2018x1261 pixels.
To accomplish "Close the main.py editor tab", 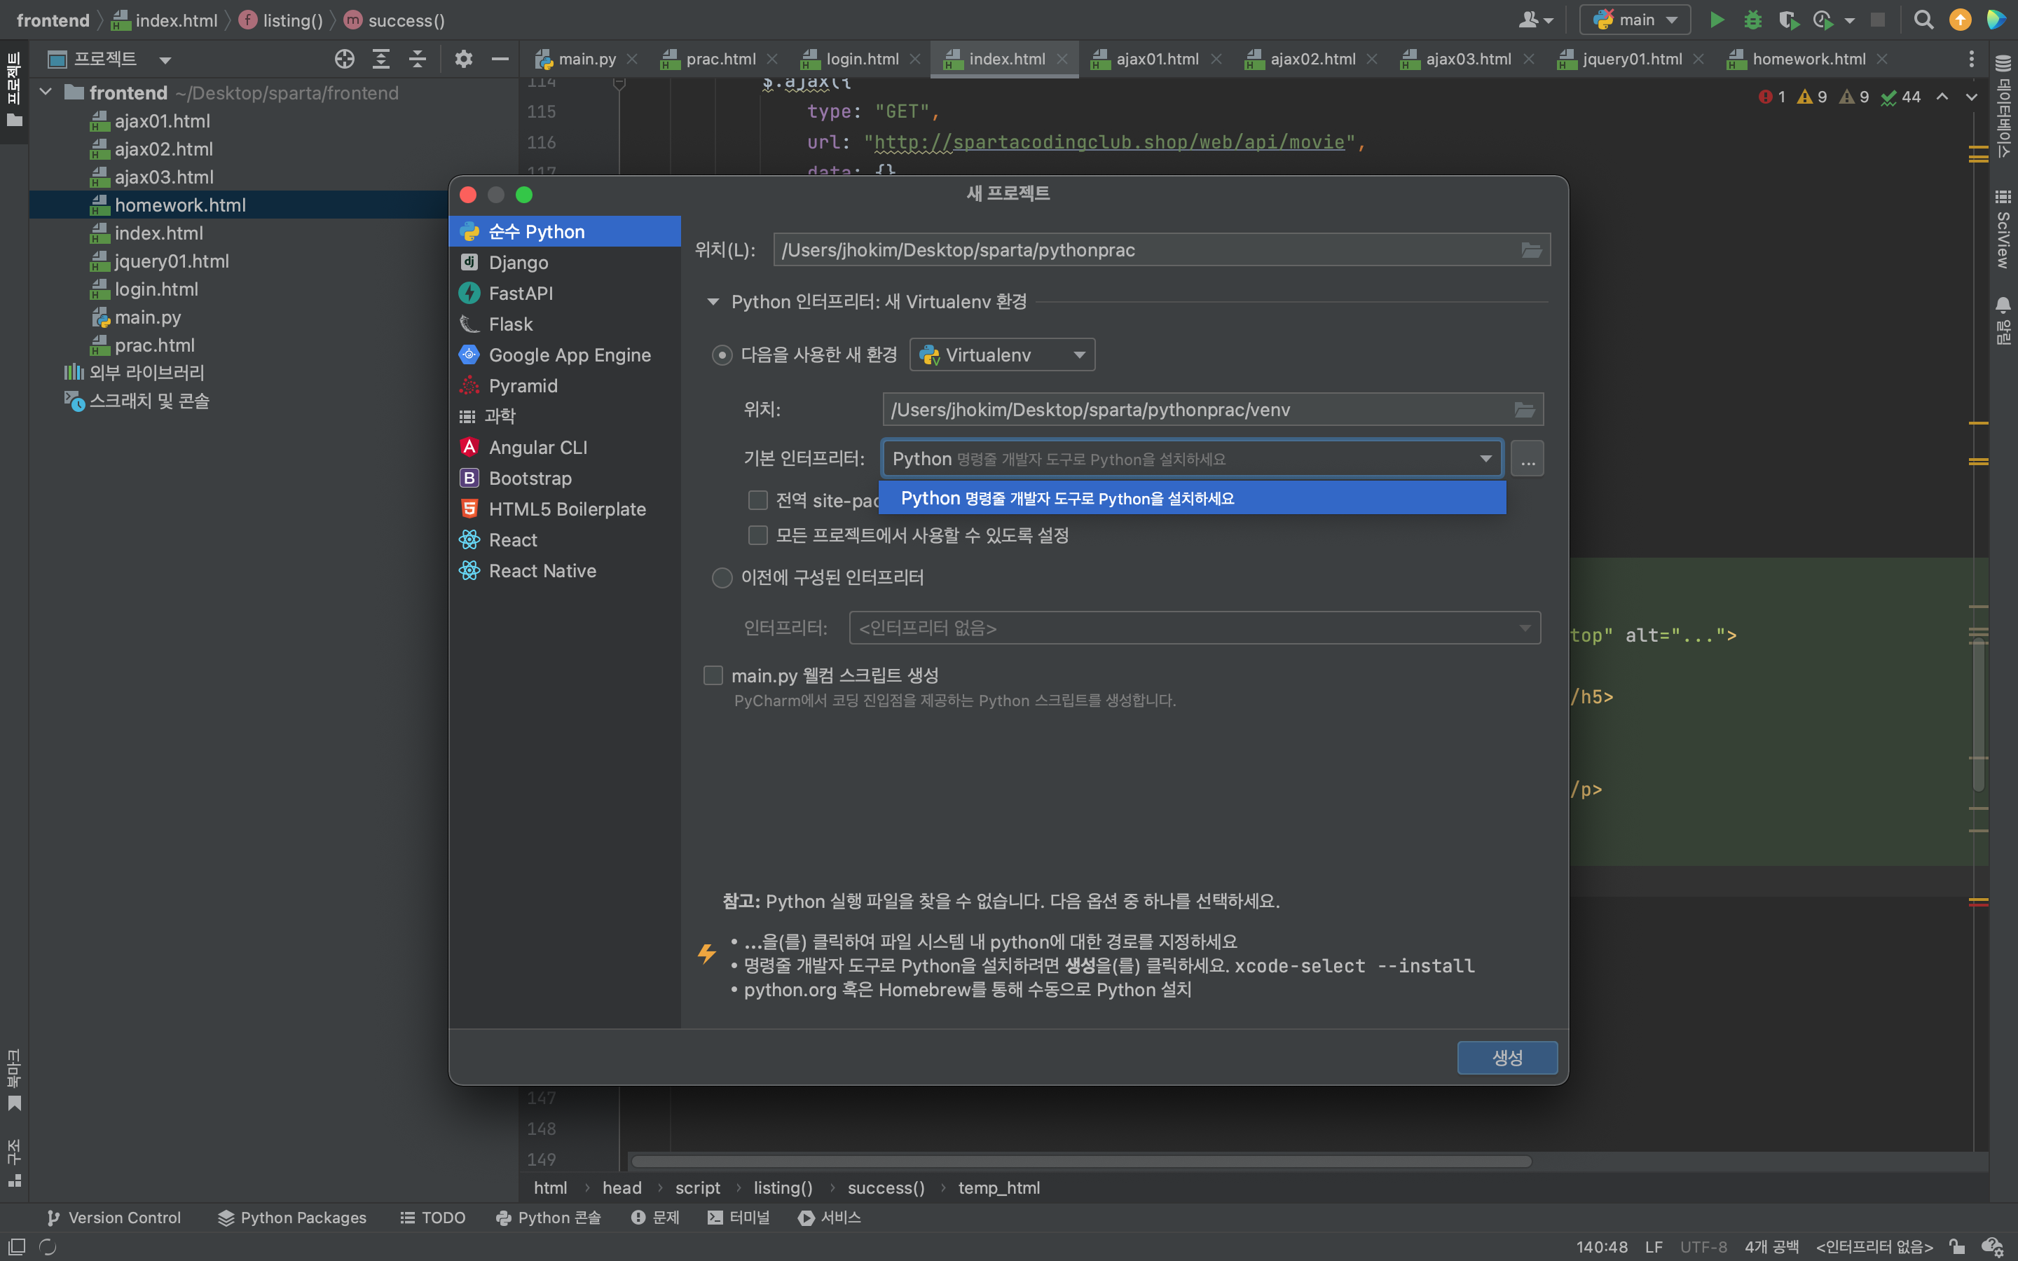I will 632,60.
